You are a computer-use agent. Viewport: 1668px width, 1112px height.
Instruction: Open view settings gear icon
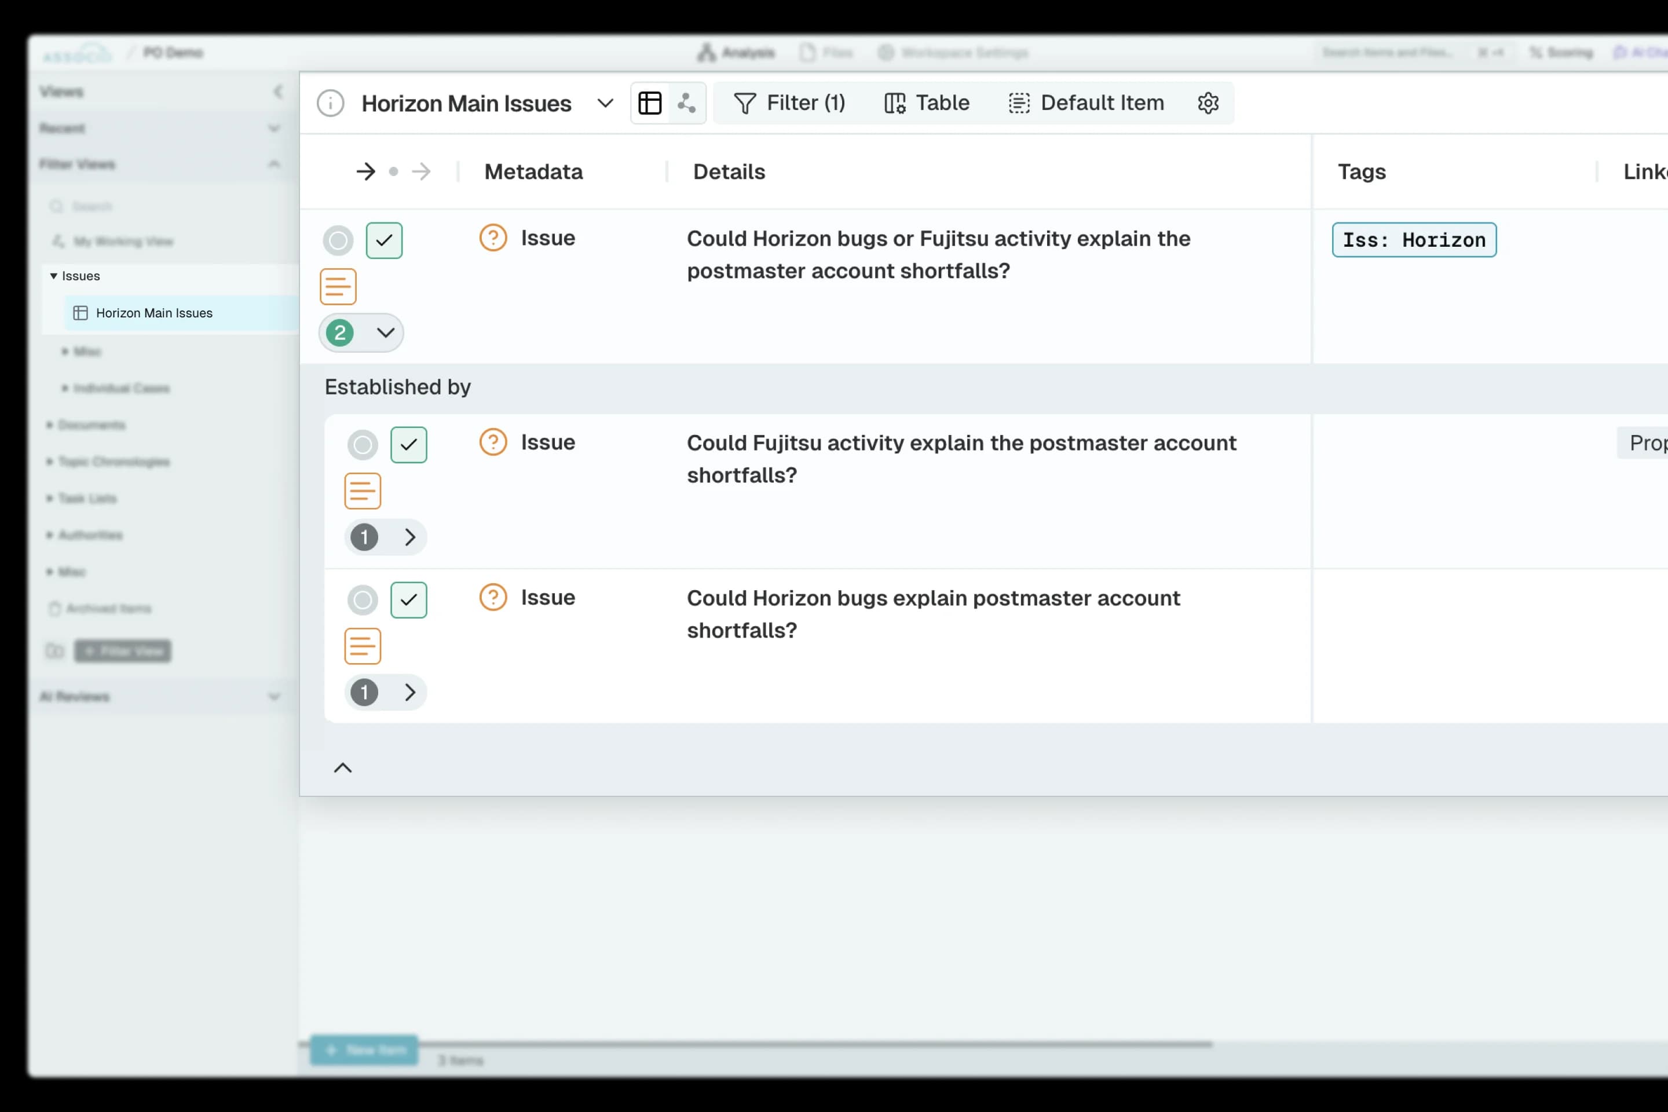[1208, 104]
